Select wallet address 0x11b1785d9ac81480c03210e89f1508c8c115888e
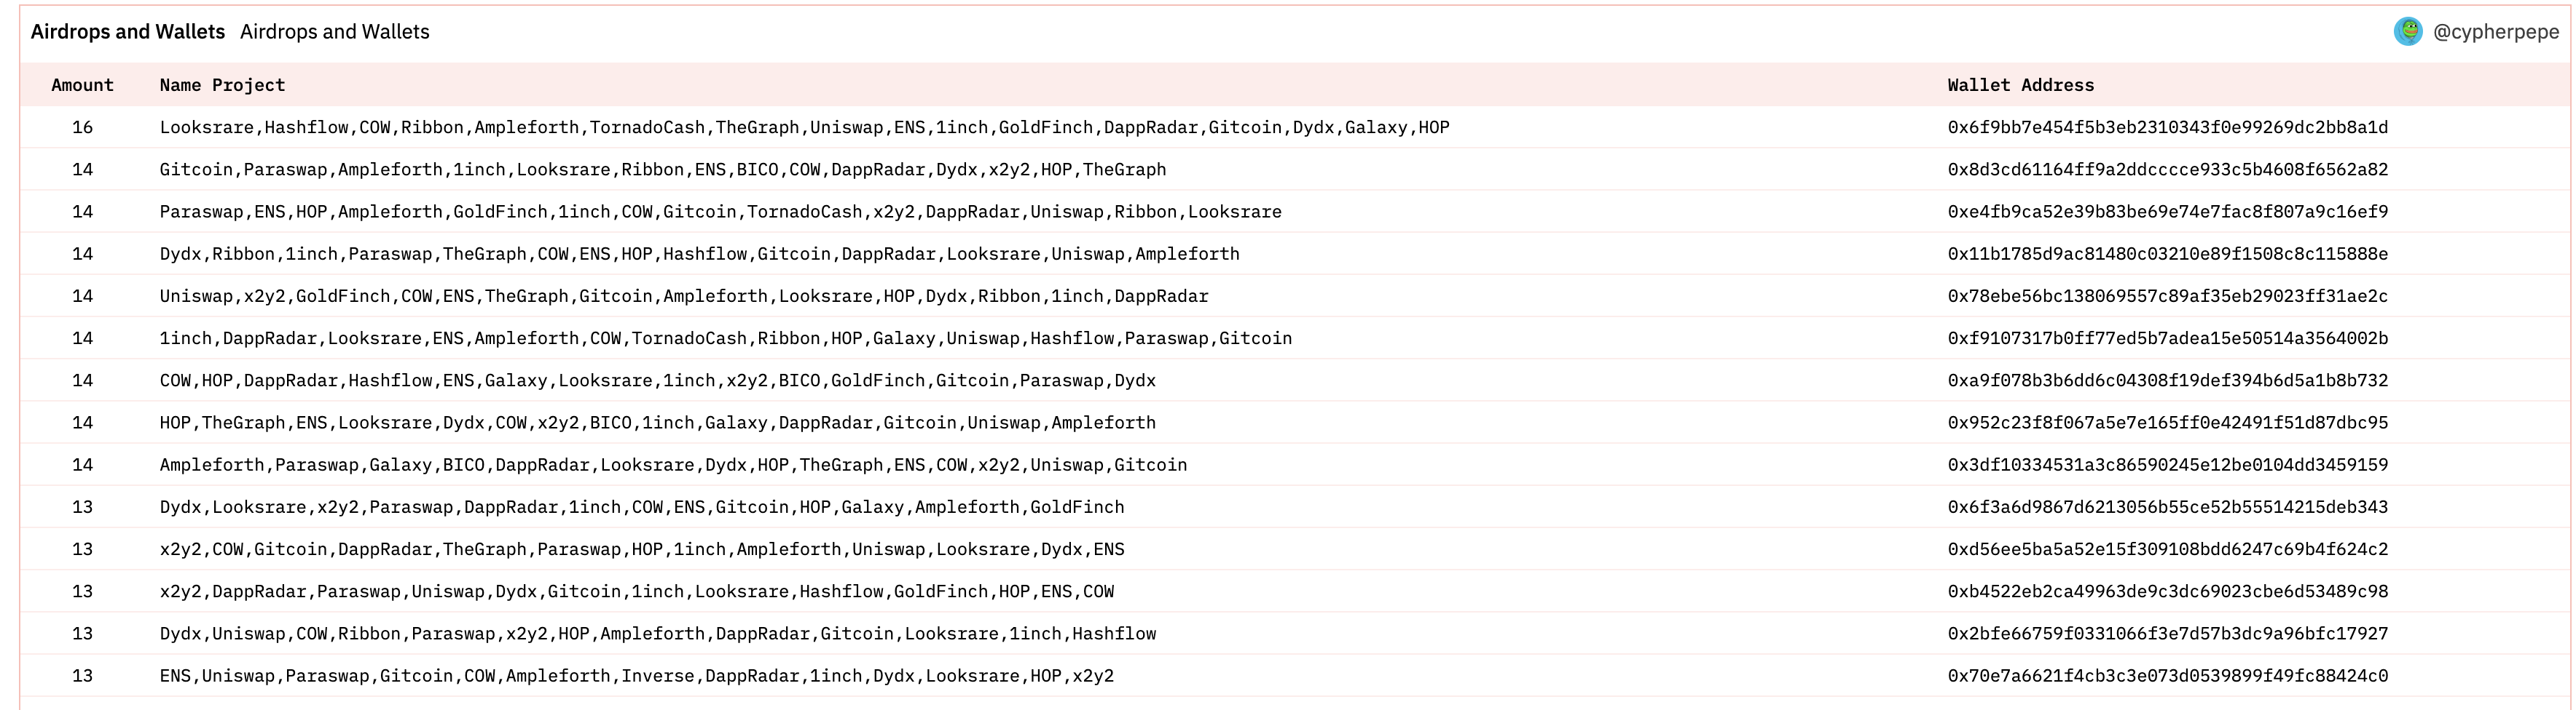The image size is (2576, 710). tap(2168, 254)
